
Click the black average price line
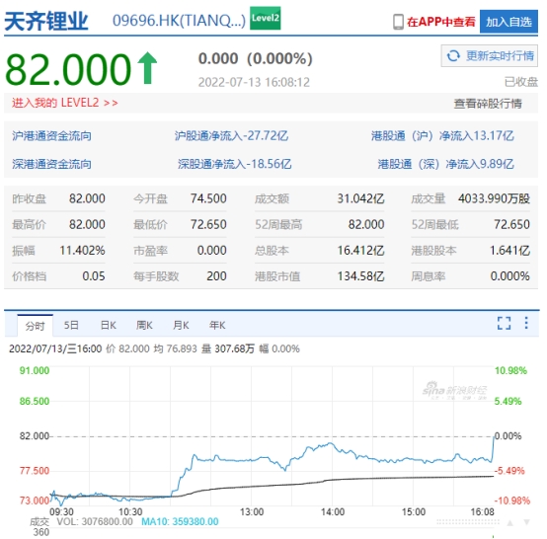273,486
